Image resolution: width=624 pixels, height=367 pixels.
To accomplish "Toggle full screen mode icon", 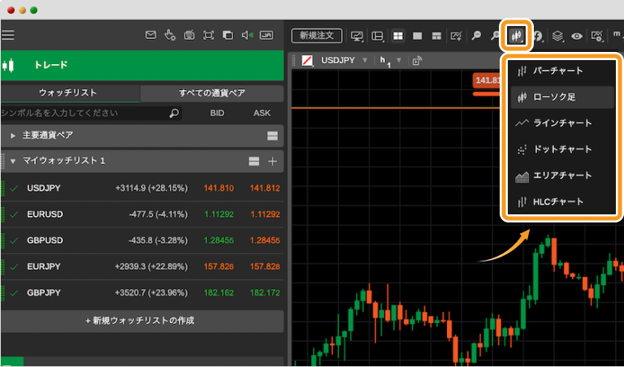I will 208,36.
